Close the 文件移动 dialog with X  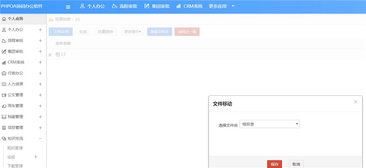tap(355, 102)
